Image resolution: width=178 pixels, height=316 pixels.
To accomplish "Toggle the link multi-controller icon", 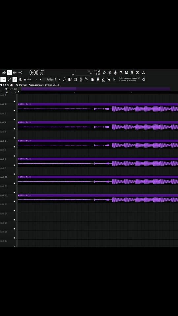I will (x=15, y=79).
